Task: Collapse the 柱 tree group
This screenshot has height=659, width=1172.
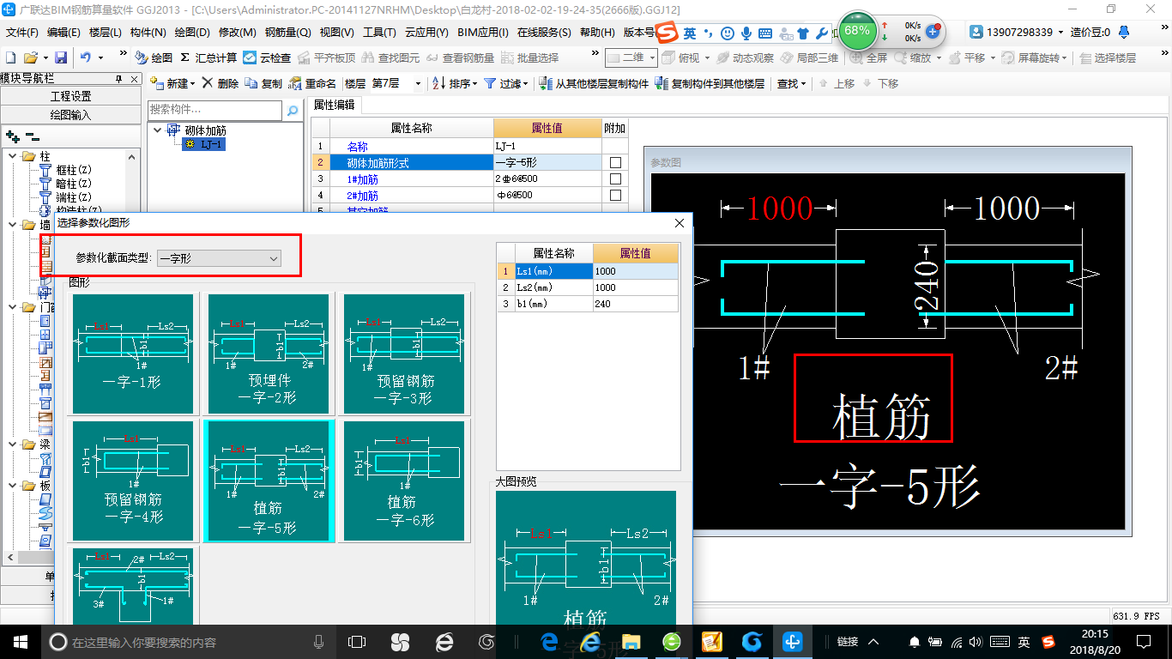Action: pos(13,156)
